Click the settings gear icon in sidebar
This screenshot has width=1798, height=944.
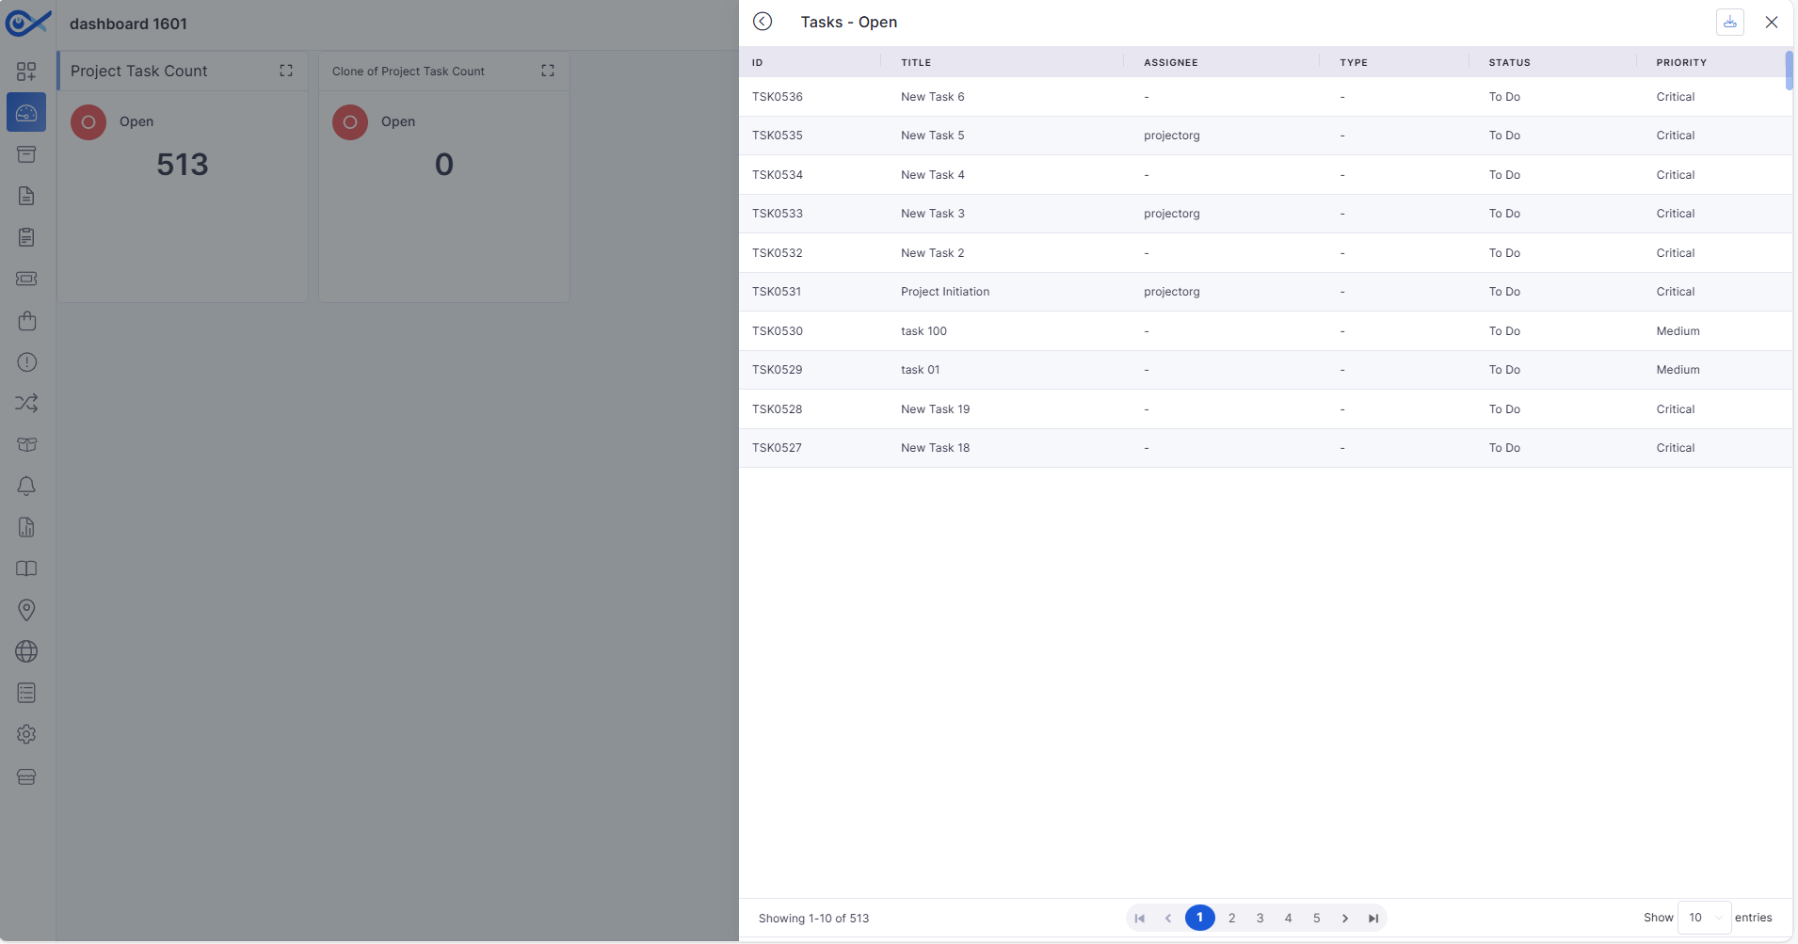(26, 734)
